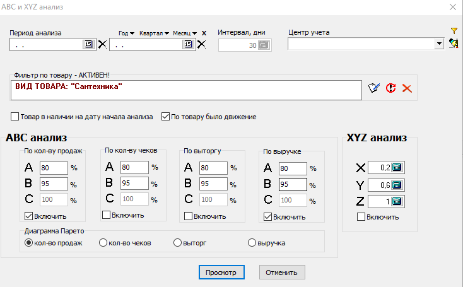Tick 'Включить' under По кол-ву чеков
Viewport: 463px width, 287px height.
106,216
